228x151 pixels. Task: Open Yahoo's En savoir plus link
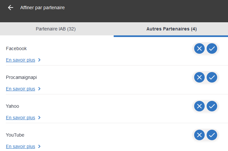pos(20,118)
